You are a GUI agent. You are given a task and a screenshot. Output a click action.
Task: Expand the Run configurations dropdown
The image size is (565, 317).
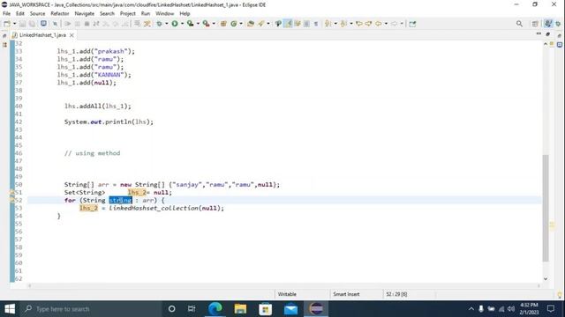183,24
